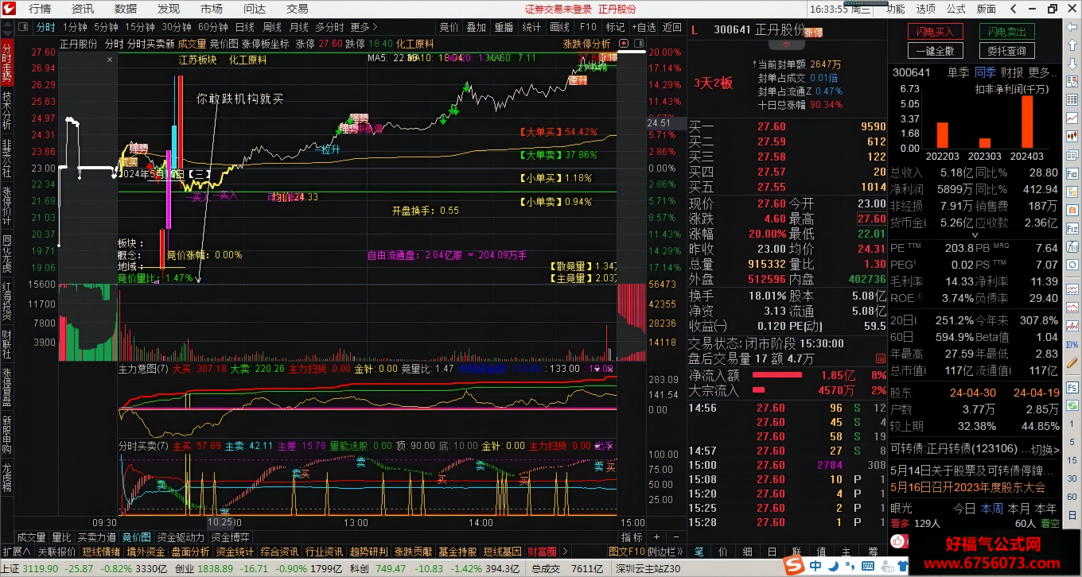Screen dimensions: 1082x577
Task: Toggle Sogou Chinese/English 中 indicator
Action: tap(815, 566)
